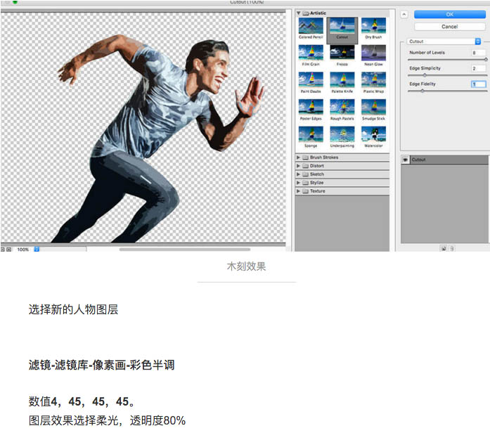Expand the Stylize filter folder

298,183
